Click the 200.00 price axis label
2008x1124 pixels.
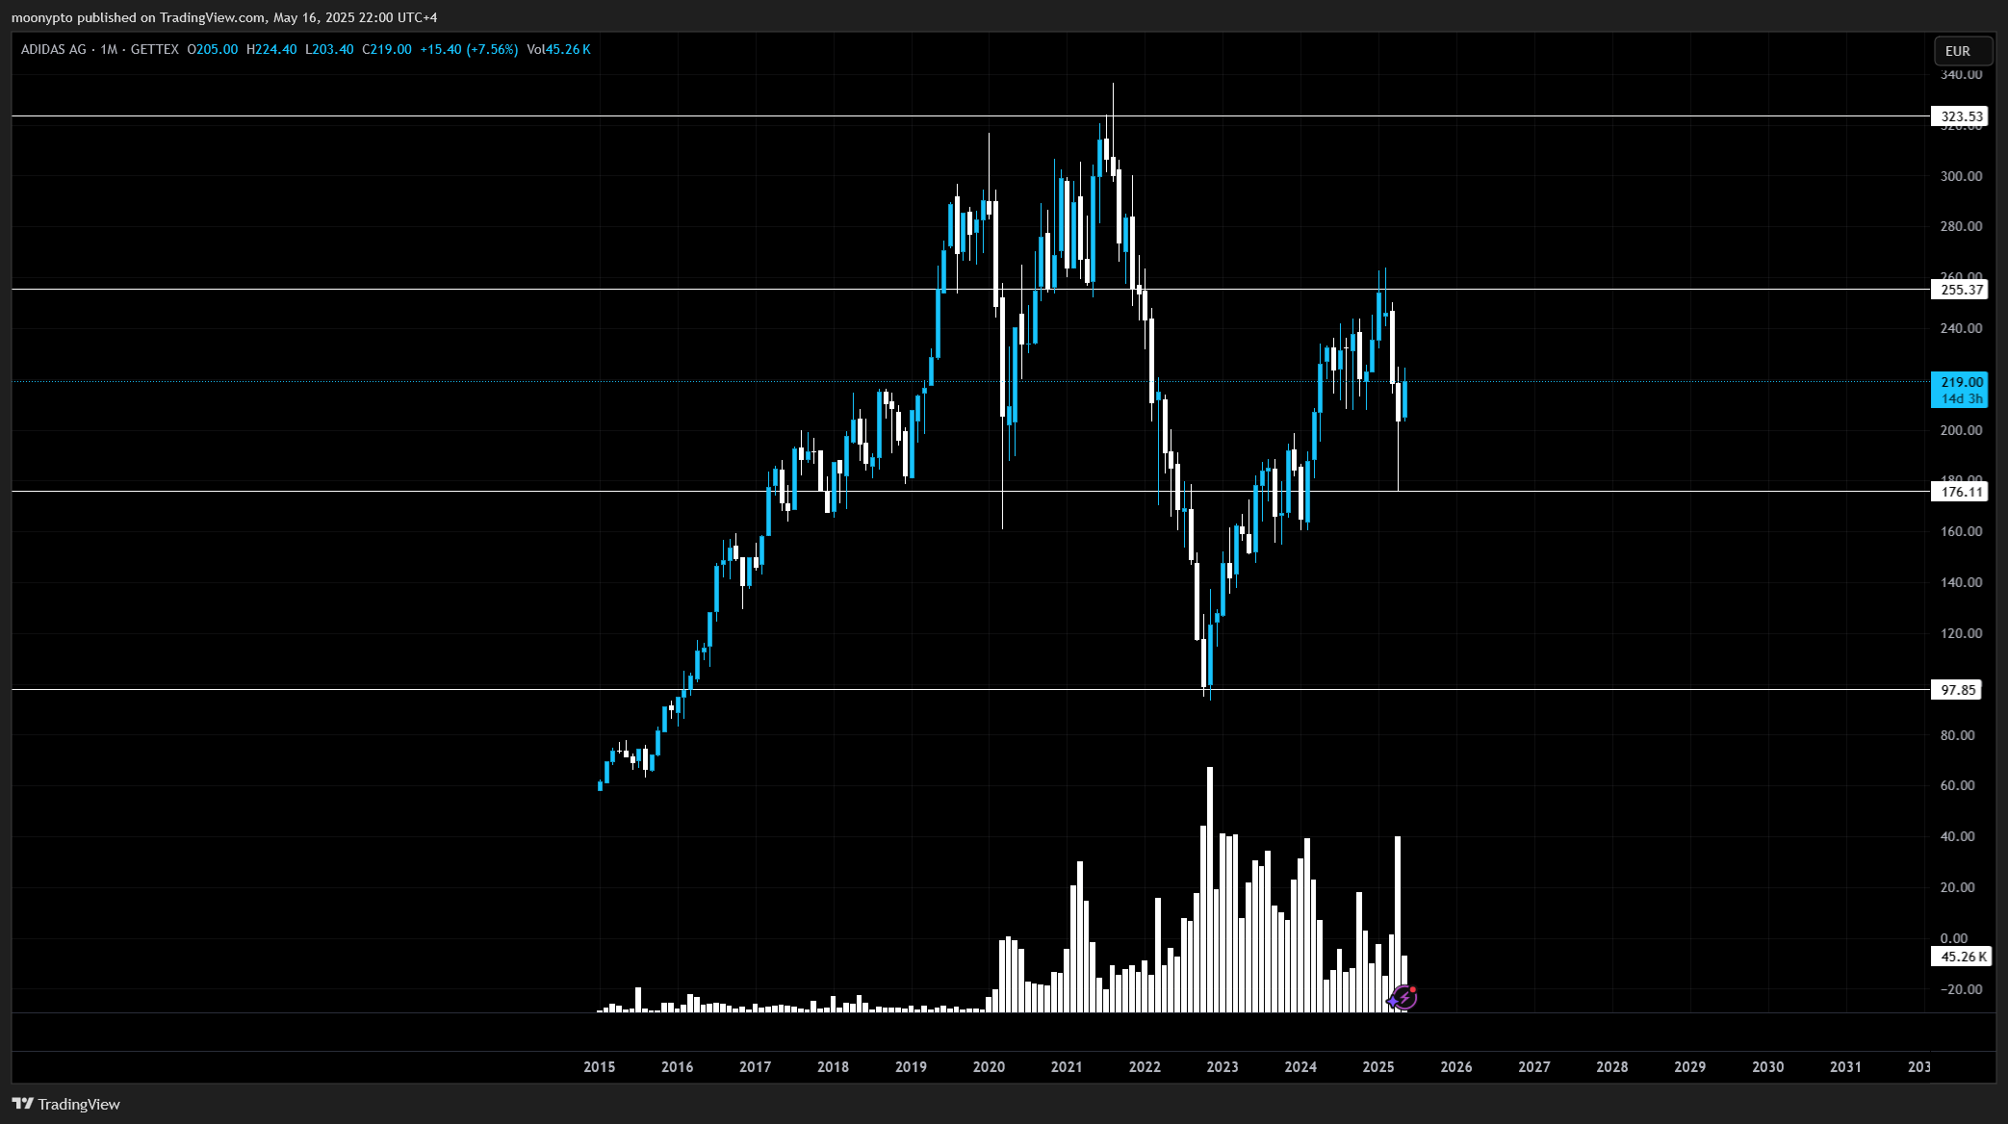1961,430
